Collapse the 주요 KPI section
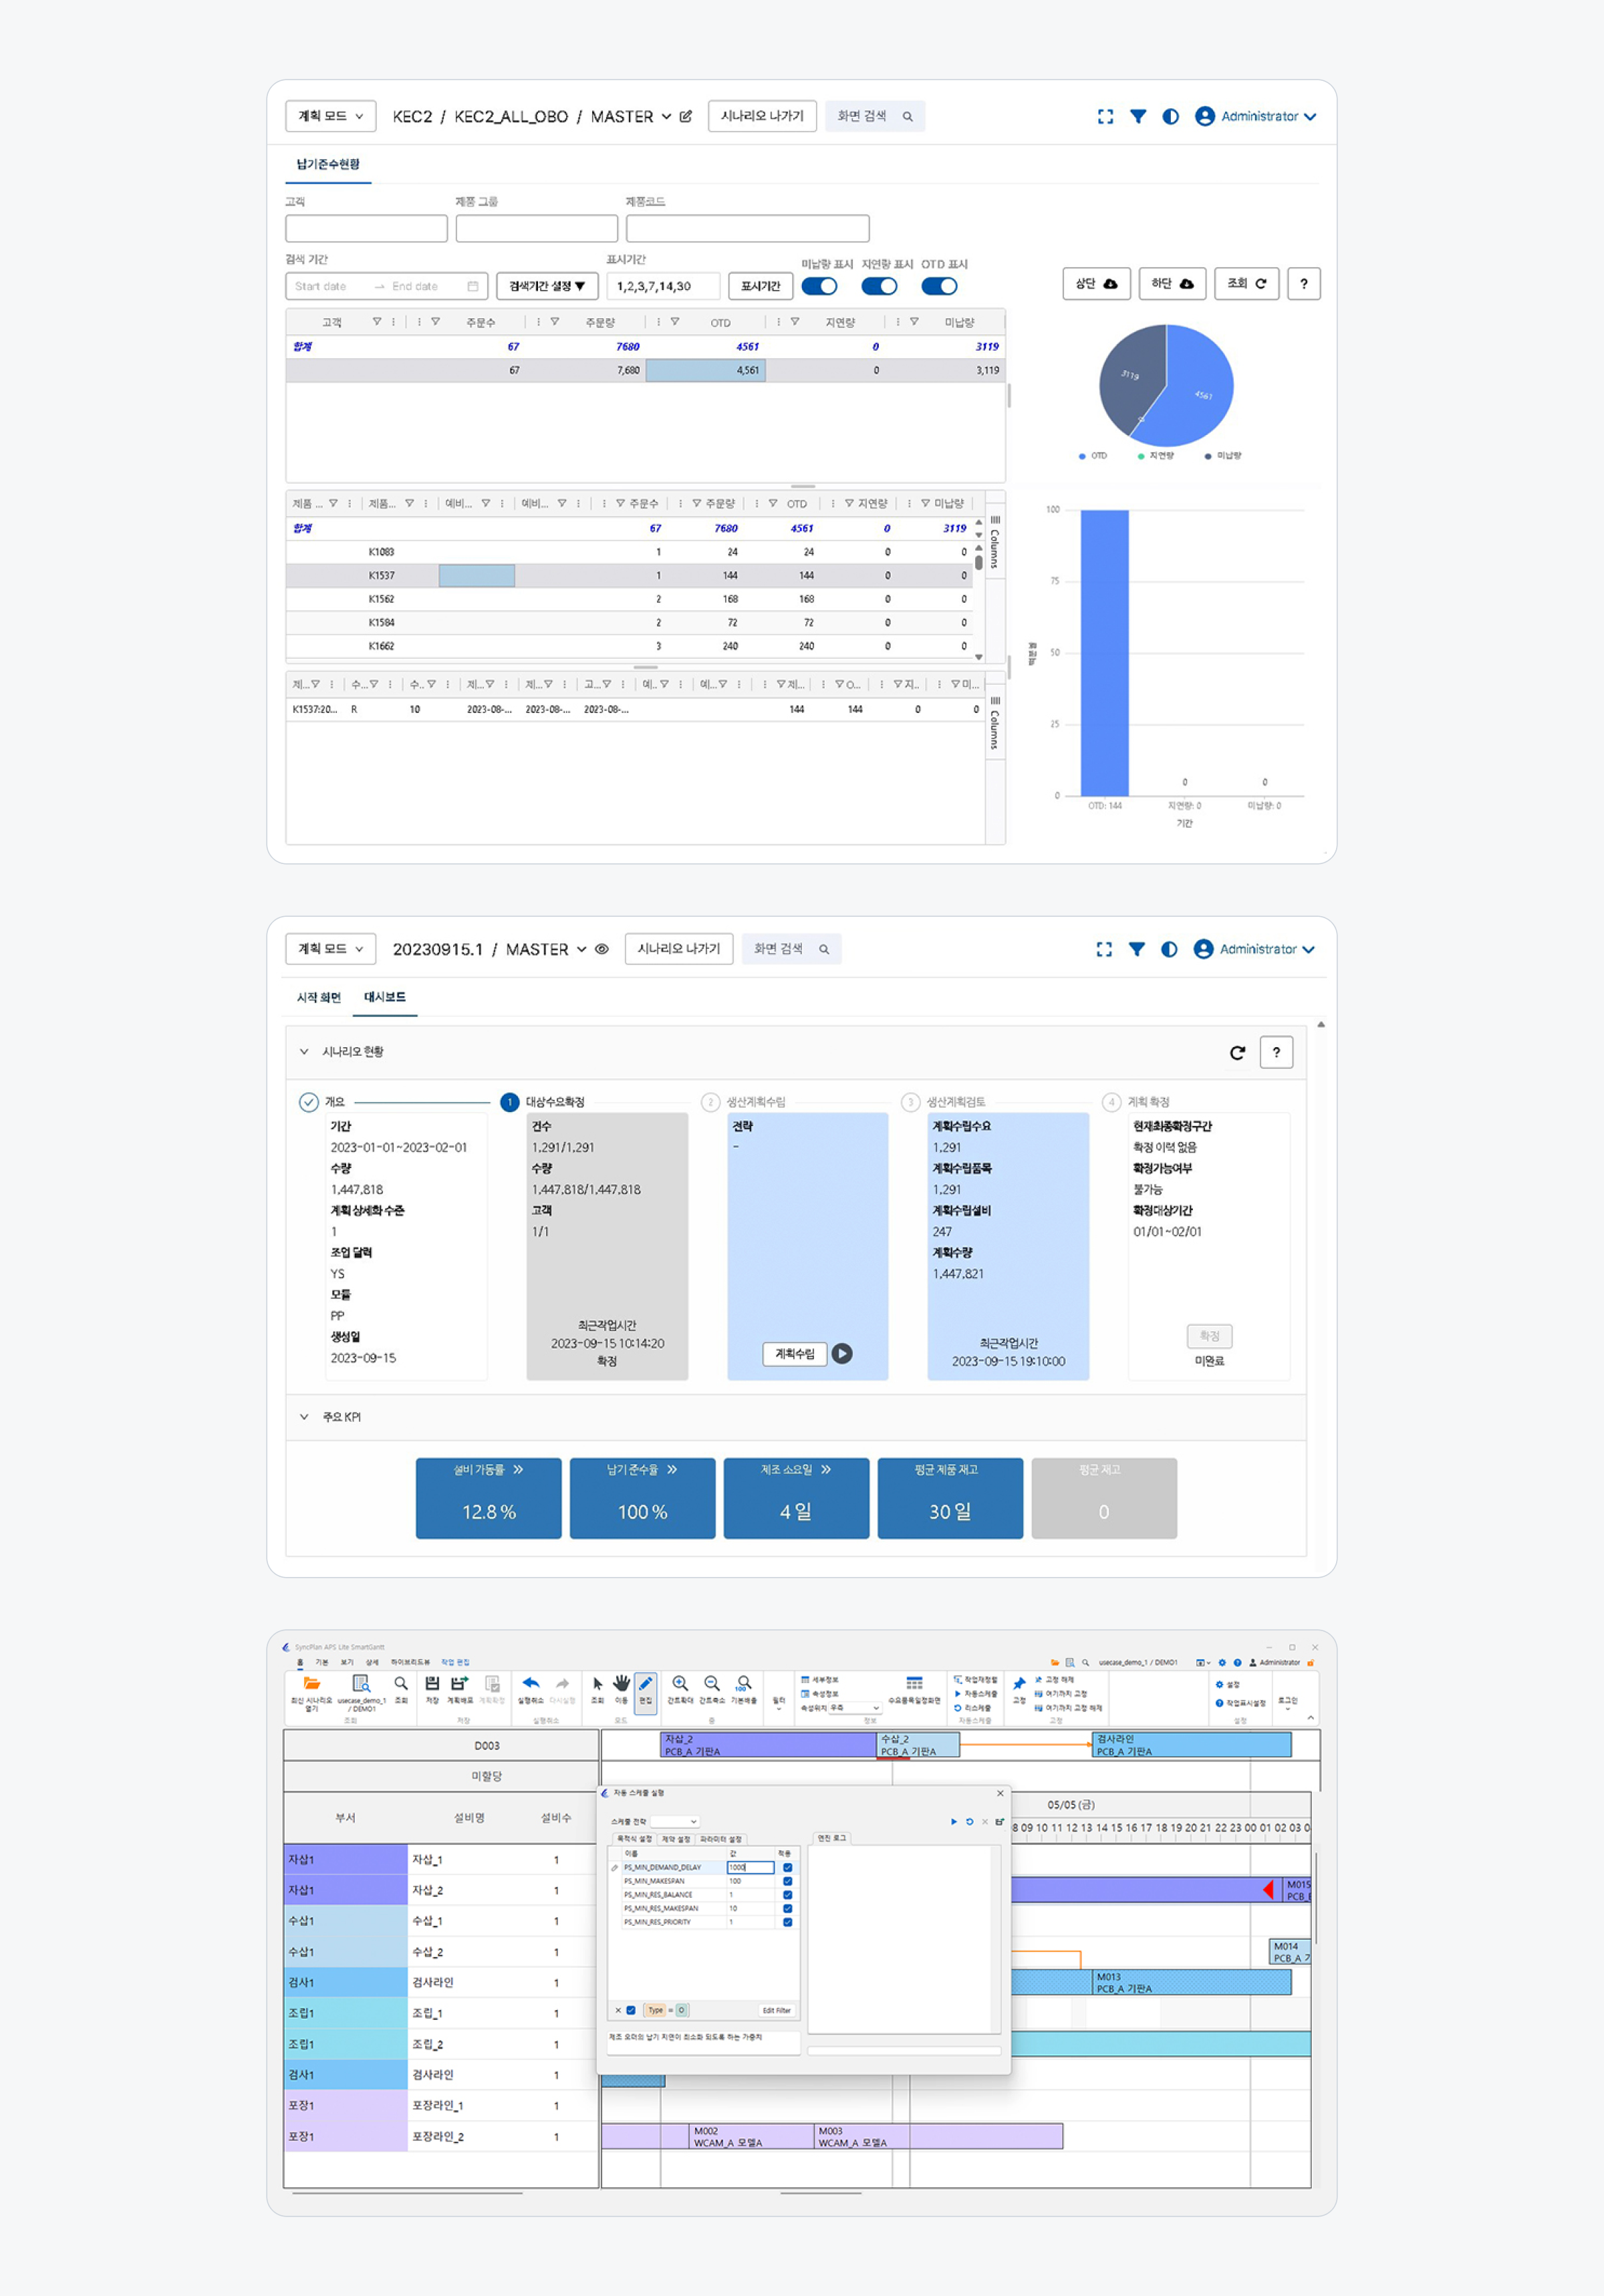Viewport: 1604px width, 2296px height. click(x=304, y=1417)
